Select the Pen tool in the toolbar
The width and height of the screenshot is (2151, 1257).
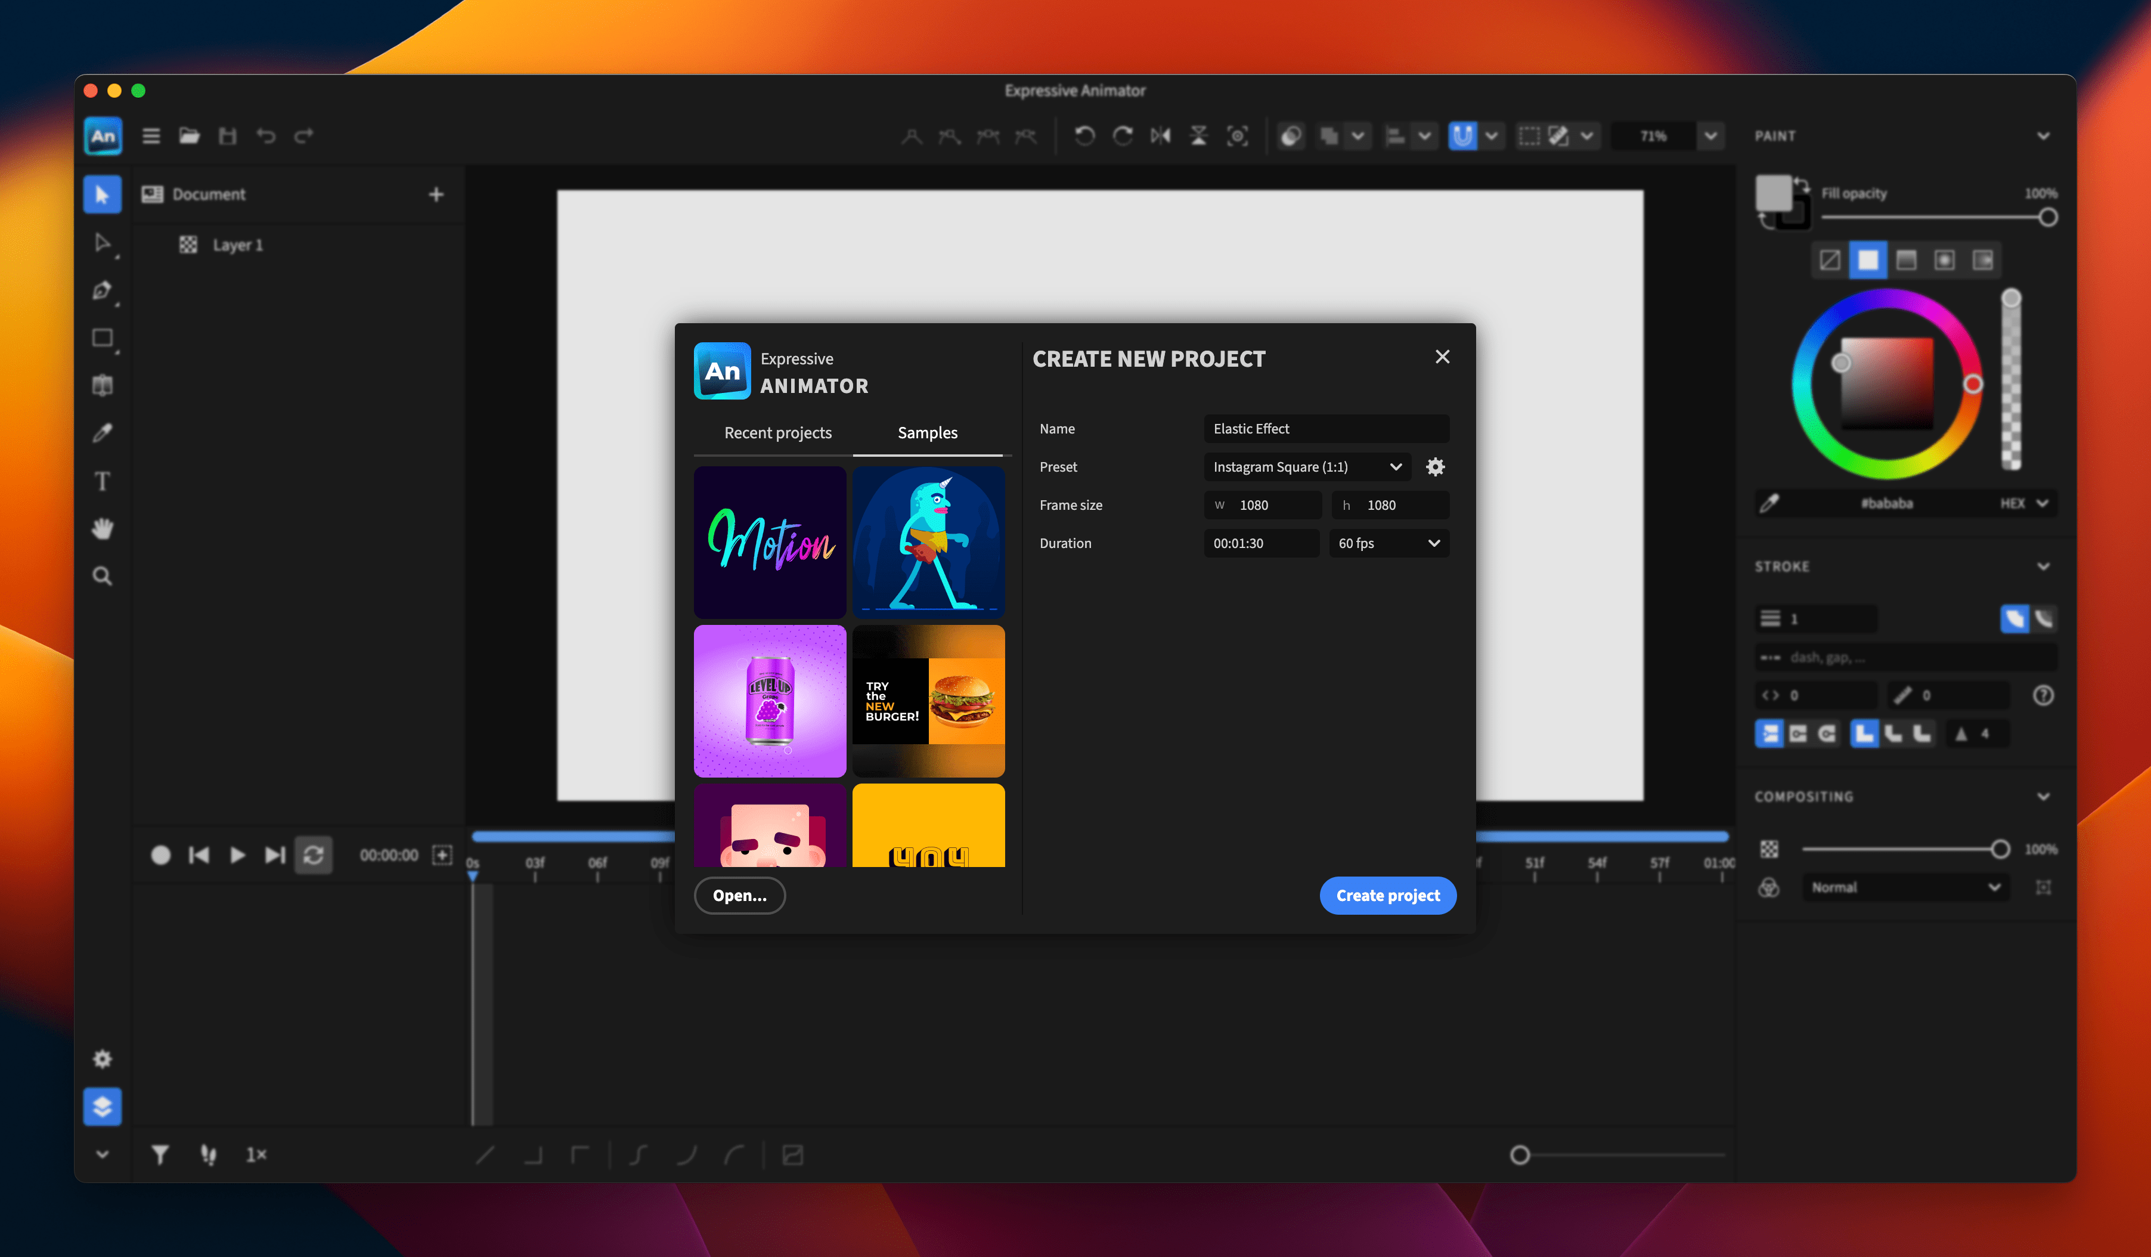point(101,290)
